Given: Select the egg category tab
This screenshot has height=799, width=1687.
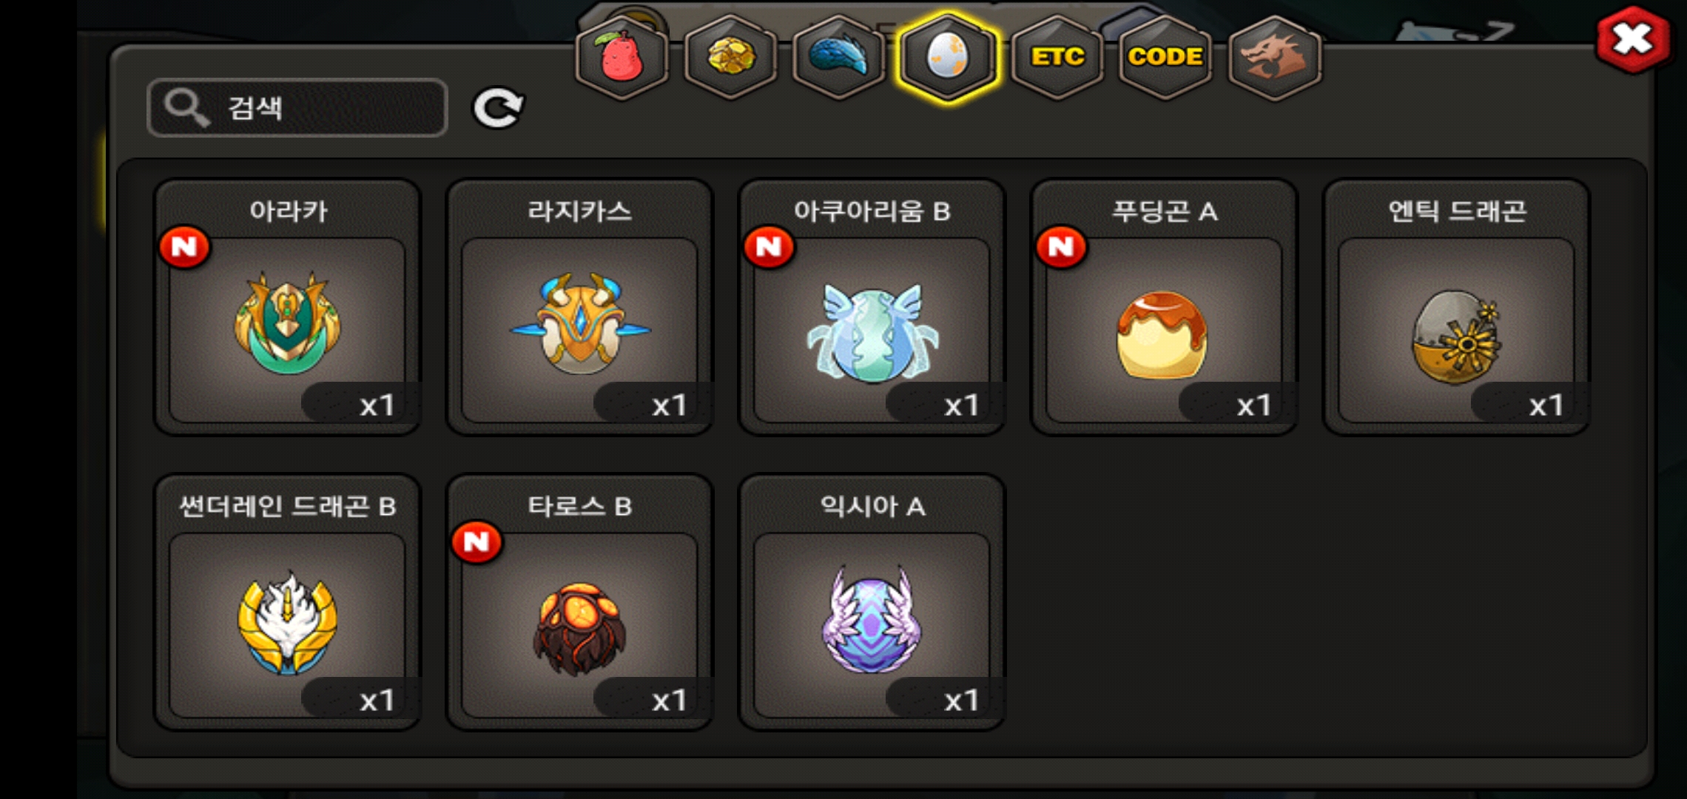Looking at the screenshot, I should 948,57.
